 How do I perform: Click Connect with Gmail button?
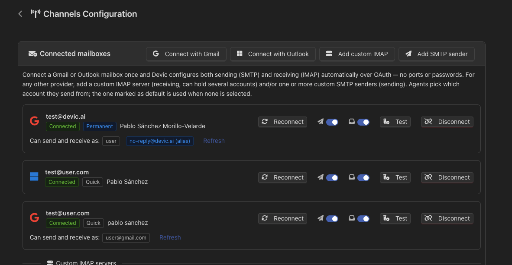(186, 54)
